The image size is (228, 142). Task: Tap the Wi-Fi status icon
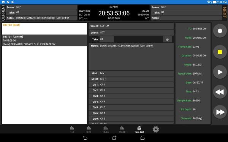pos(209,2)
